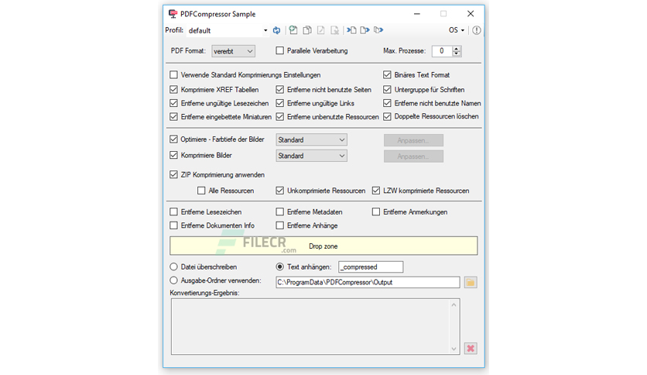Viewport: 647px width, 375px height.
Task: Decrease Max. Prozesse with down arrow
Action: (x=457, y=53)
